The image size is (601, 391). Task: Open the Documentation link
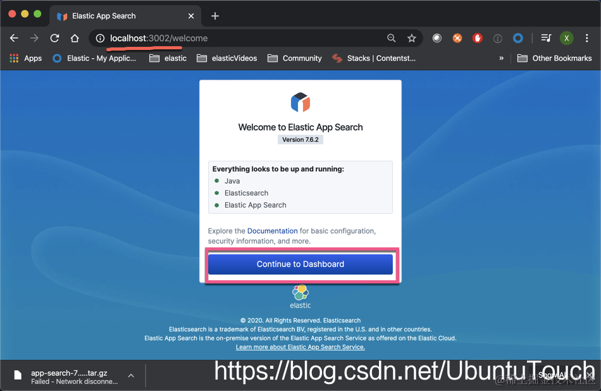coord(273,231)
